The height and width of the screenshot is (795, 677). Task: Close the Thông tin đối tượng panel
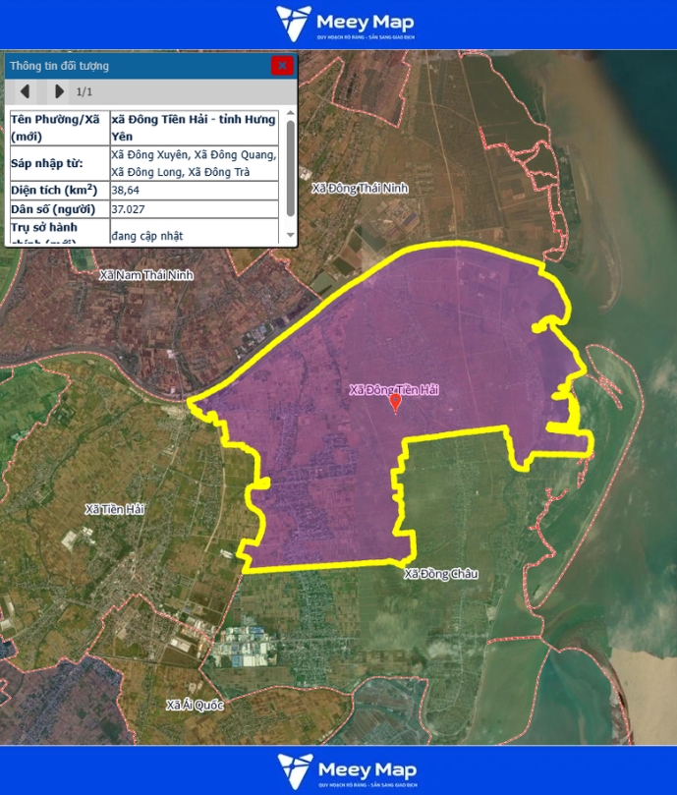(x=282, y=66)
